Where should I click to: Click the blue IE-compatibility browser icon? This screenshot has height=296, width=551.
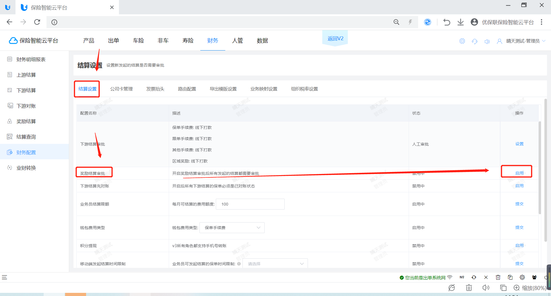[x=428, y=22]
